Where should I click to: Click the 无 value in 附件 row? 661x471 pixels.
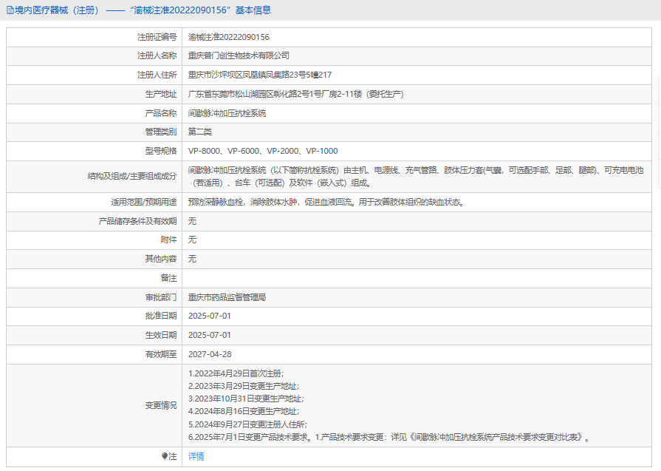point(192,240)
